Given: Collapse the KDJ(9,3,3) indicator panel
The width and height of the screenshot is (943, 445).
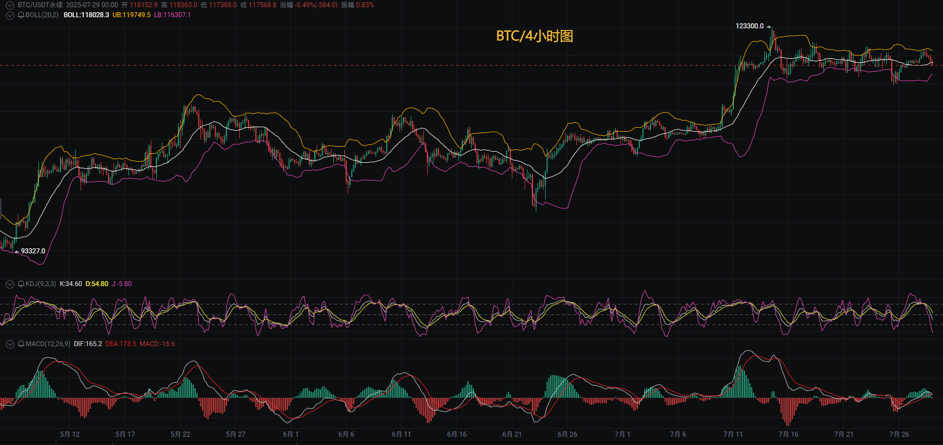Looking at the screenshot, I should [x=9, y=284].
